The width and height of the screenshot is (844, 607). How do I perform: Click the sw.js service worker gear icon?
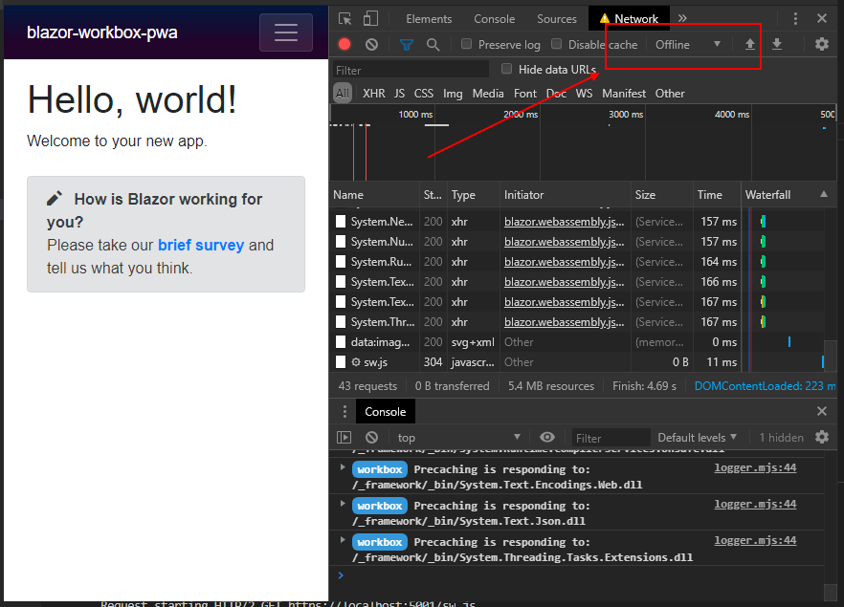(356, 362)
